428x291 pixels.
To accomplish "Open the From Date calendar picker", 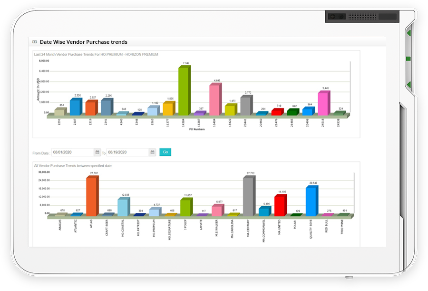I will 97,152.
